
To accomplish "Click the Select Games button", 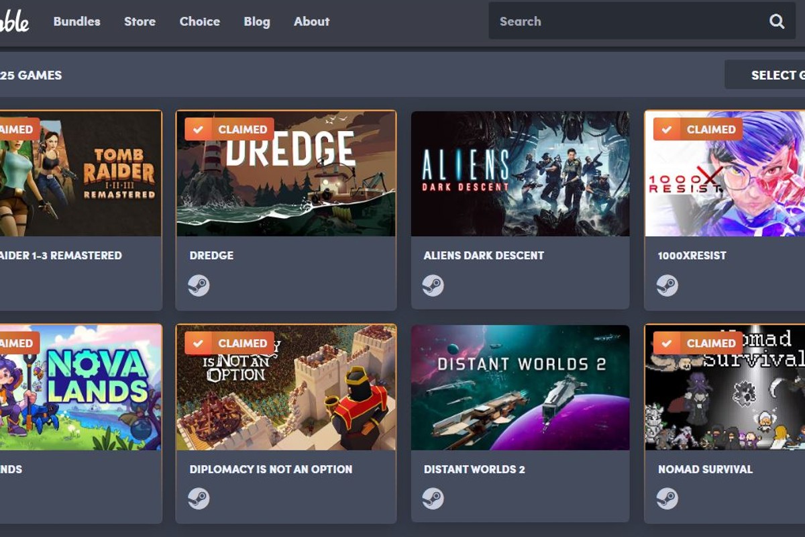I will click(765, 75).
